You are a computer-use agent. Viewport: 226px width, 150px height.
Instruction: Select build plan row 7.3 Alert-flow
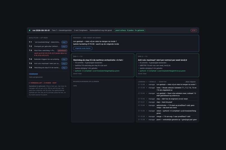tap(48, 51)
